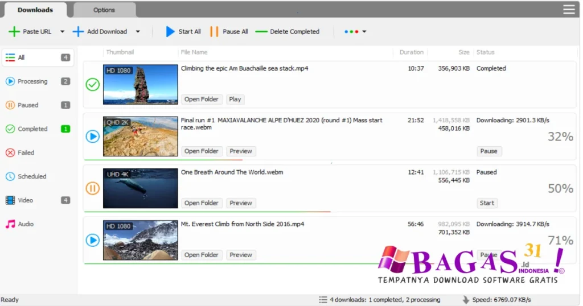Expand the Add Download dropdown arrow
The image size is (583, 306).
click(x=138, y=31)
